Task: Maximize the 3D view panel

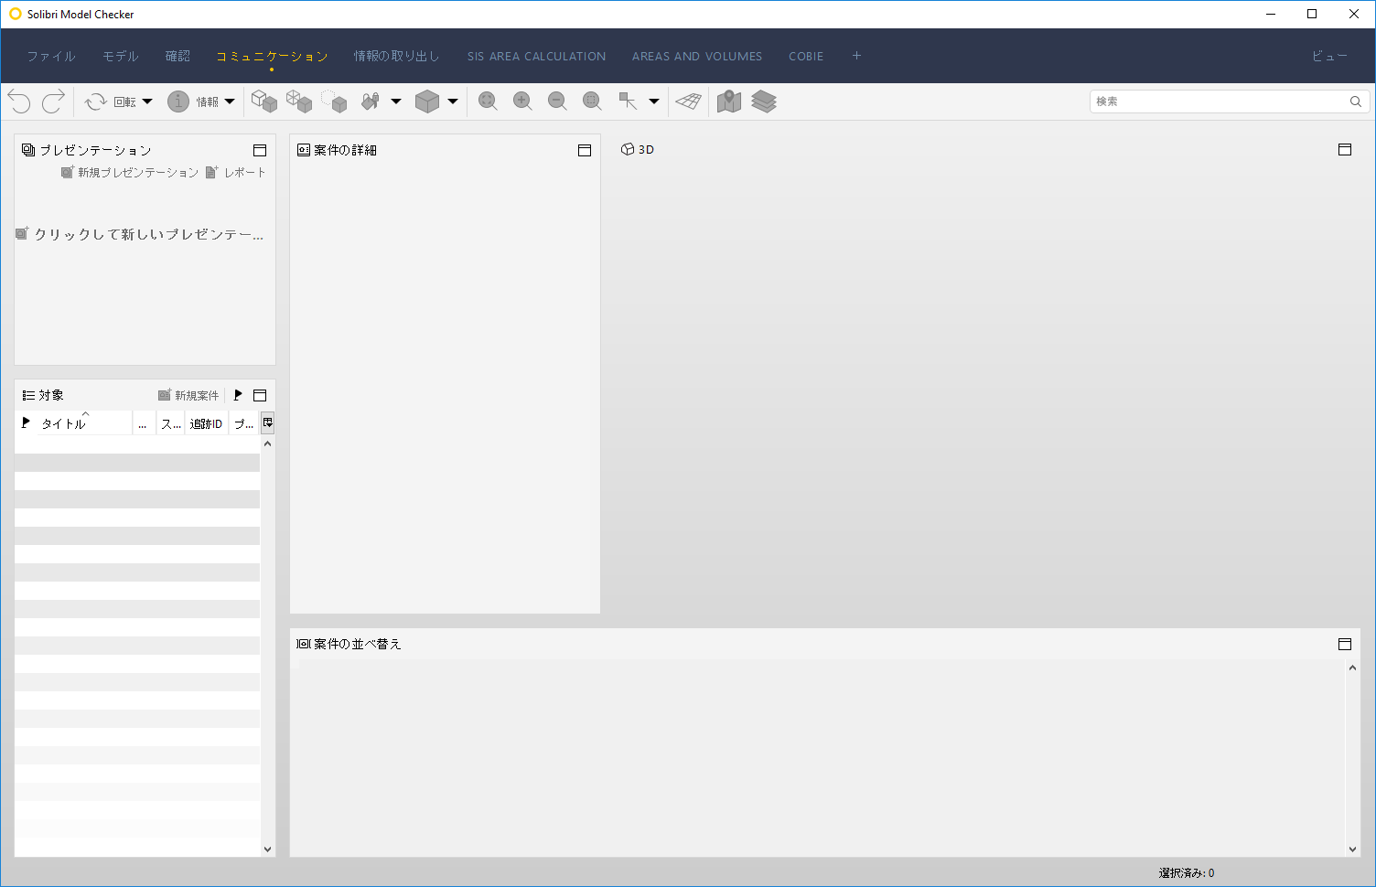Action: click(x=1345, y=149)
